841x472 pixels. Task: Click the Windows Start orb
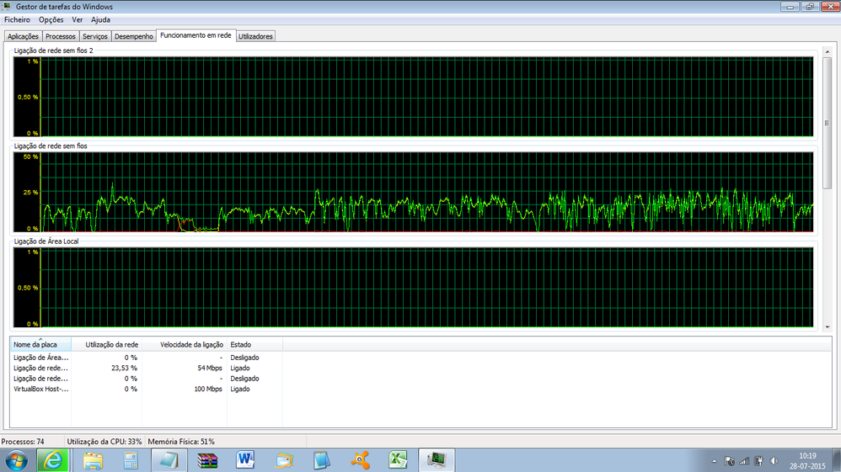(x=17, y=460)
